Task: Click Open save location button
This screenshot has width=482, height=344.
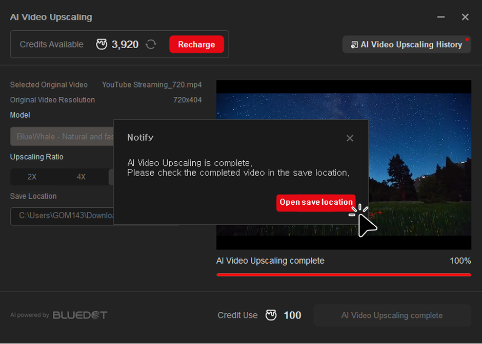Action: 316,202
